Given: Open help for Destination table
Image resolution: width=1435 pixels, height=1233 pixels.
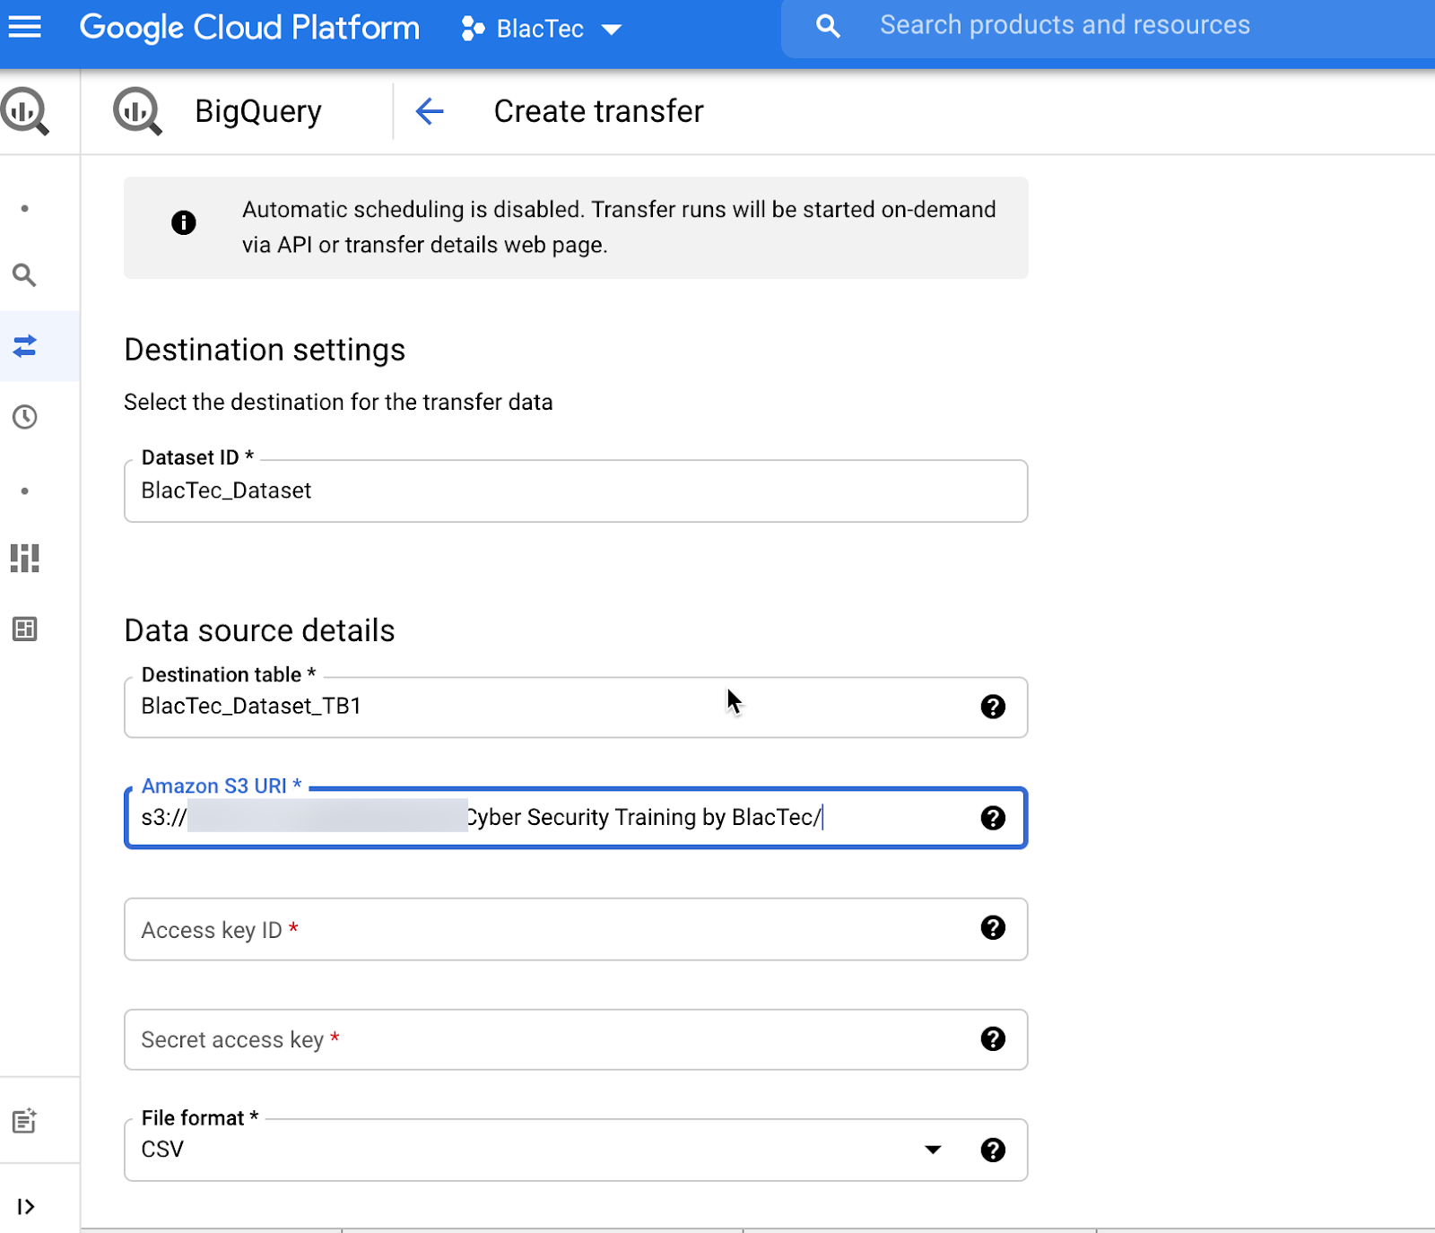Looking at the screenshot, I should pos(993,707).
